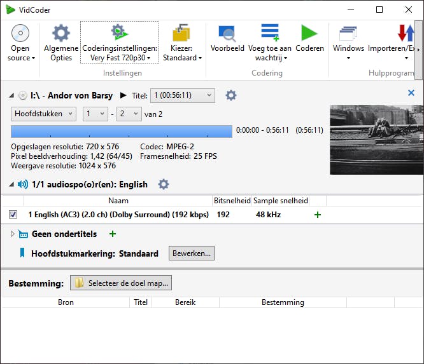Collapse the audio tracks section
Viewport: 424px width, 364px height.
coord(11,185)
